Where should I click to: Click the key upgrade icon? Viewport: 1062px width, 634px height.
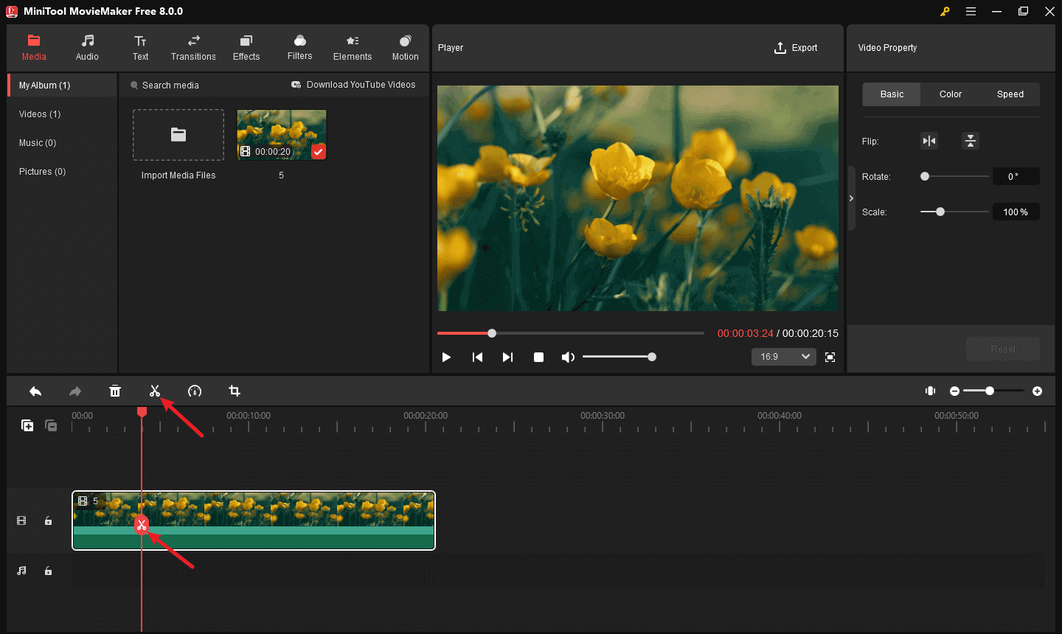coord(945,12)
